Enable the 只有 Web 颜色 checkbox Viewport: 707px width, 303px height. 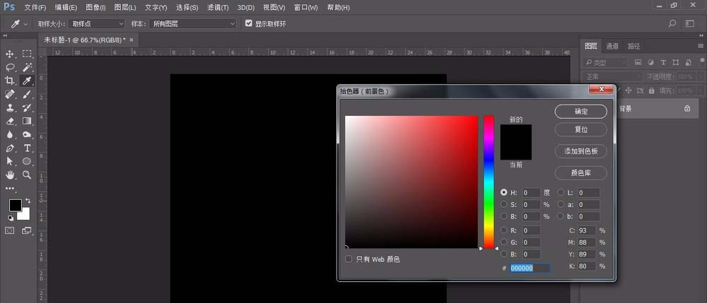349,259
